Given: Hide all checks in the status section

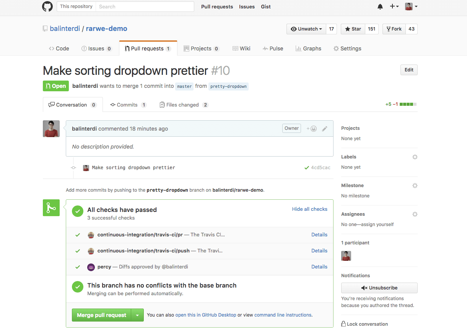Looking at the screenshot, I should (309, 209).
